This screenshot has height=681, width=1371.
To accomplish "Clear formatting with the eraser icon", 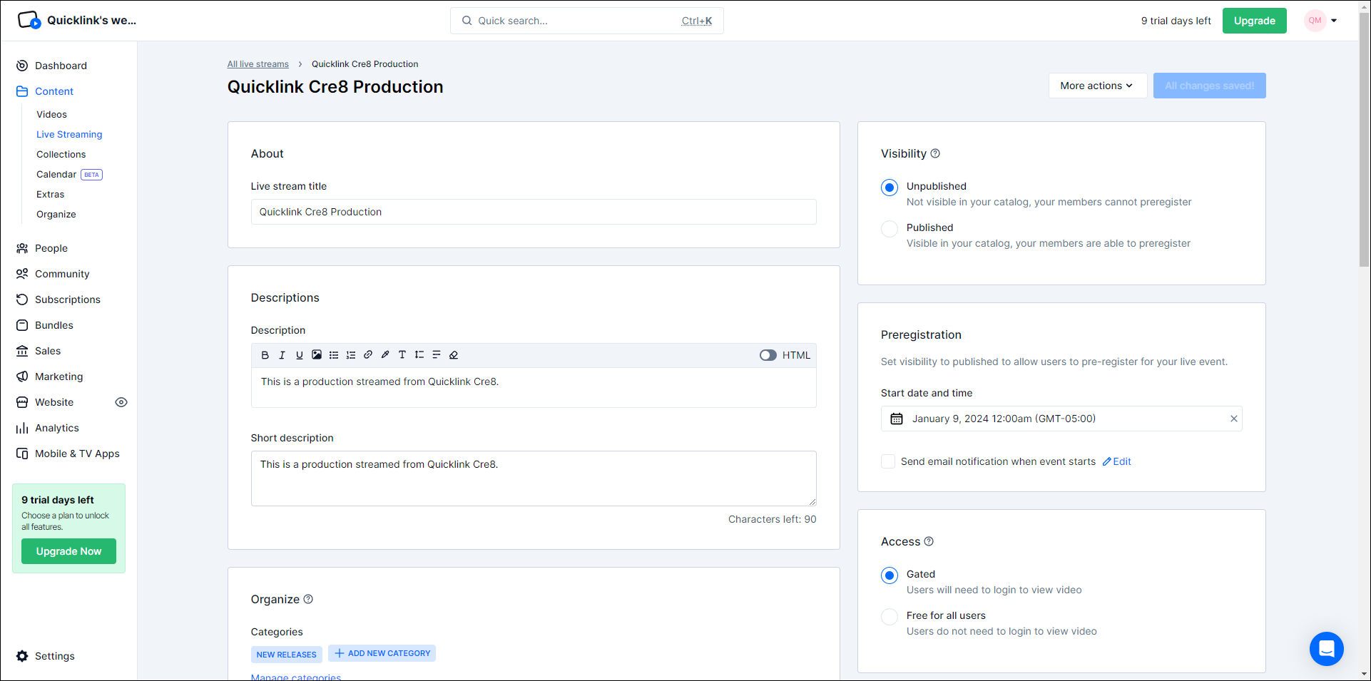I will [x=454, y=355].
